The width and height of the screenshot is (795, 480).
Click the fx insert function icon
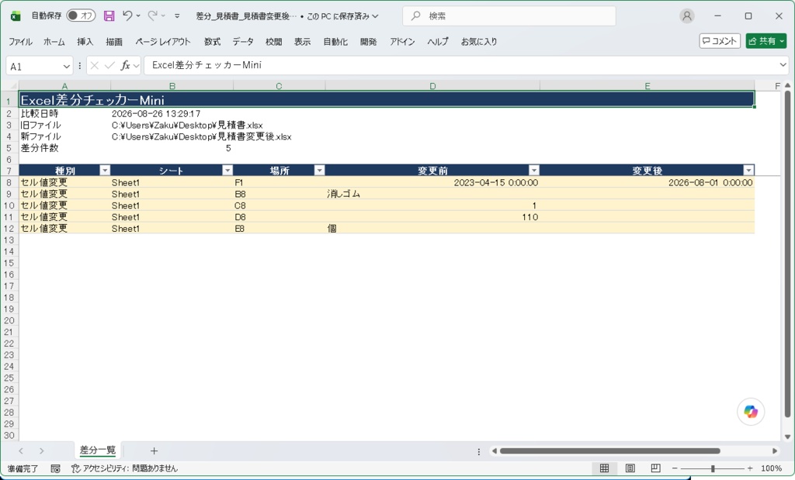[x=125, y=65]
